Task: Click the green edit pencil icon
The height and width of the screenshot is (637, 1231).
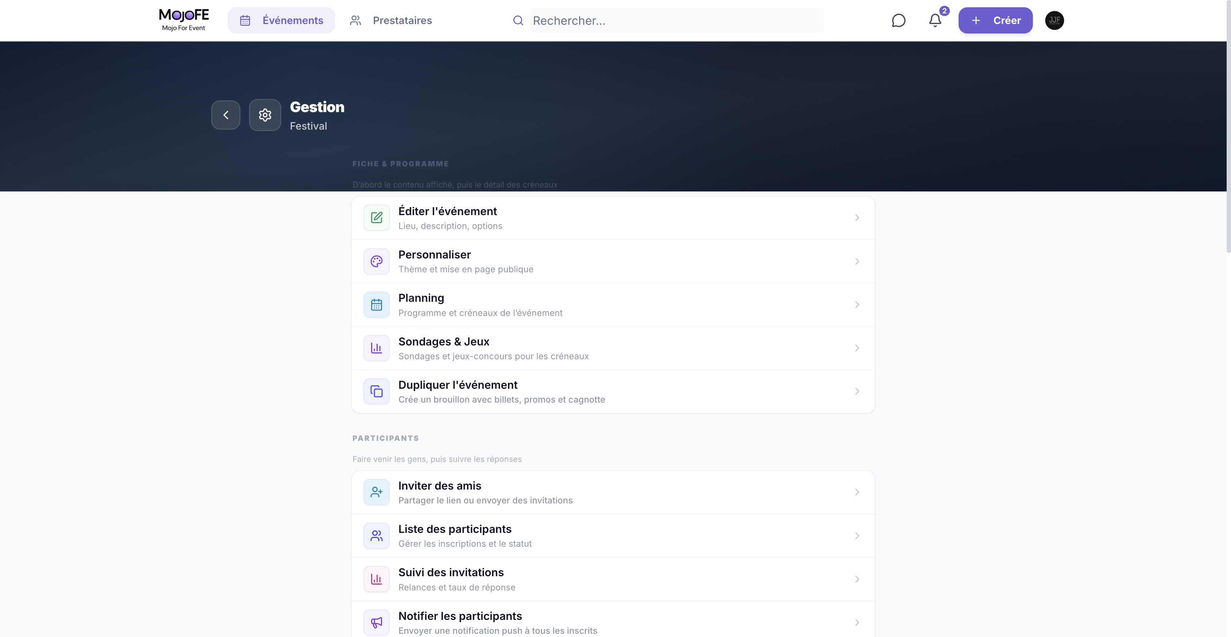Action: [x=377, y=218]
